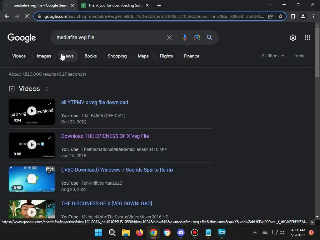This screenshot has height=240, width=320.
Task: Filter results by Images
Action: point(44,56)
